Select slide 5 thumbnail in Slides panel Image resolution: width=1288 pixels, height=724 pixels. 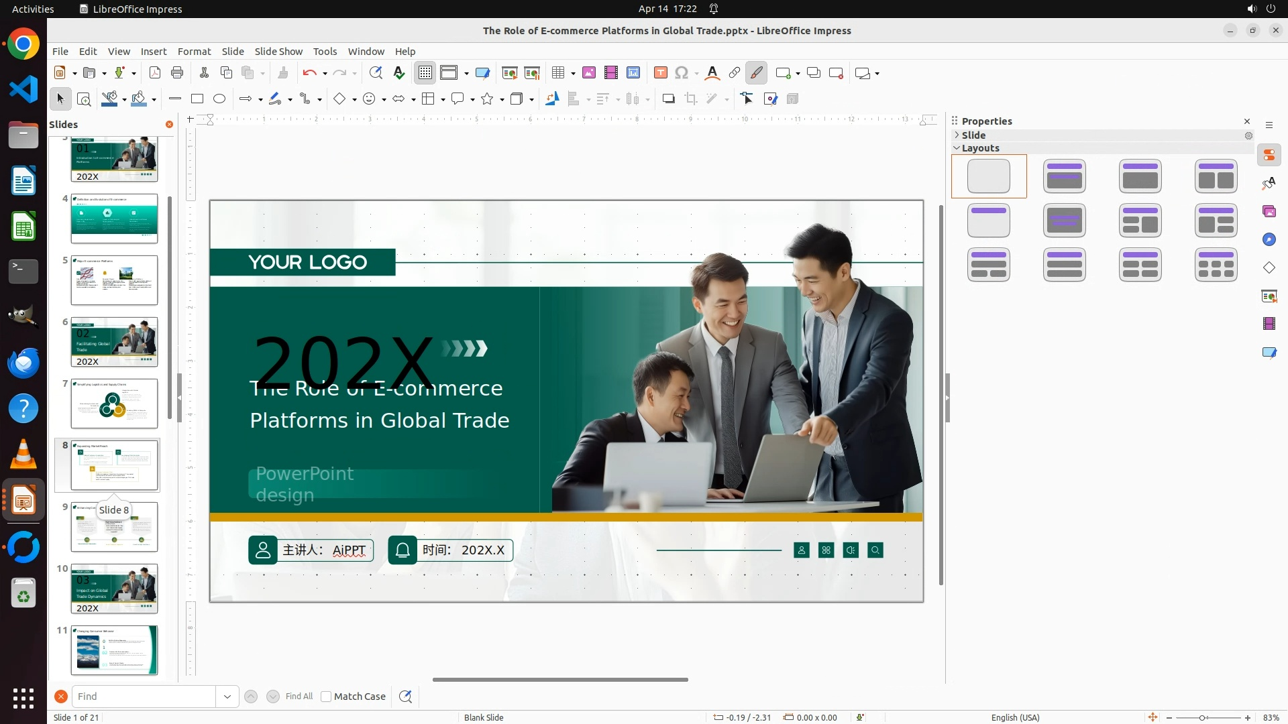[x=114, y=280]
